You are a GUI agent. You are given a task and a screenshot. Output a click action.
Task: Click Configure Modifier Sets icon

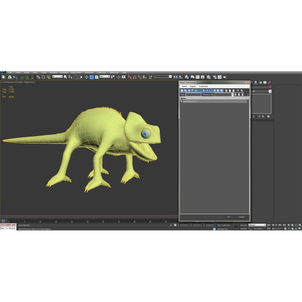(268, 116)
